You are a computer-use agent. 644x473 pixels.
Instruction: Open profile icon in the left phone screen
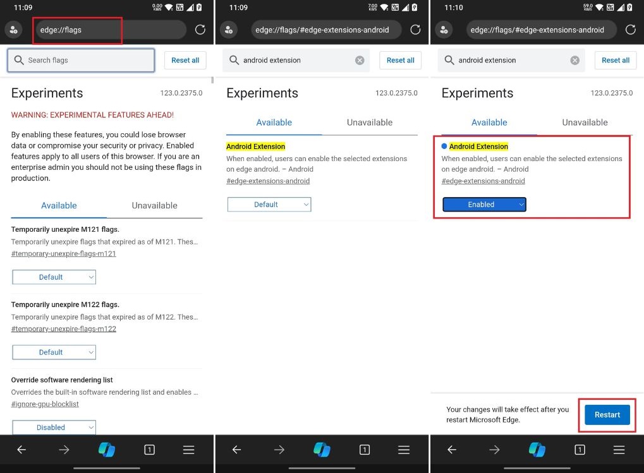tap(13, 30)
